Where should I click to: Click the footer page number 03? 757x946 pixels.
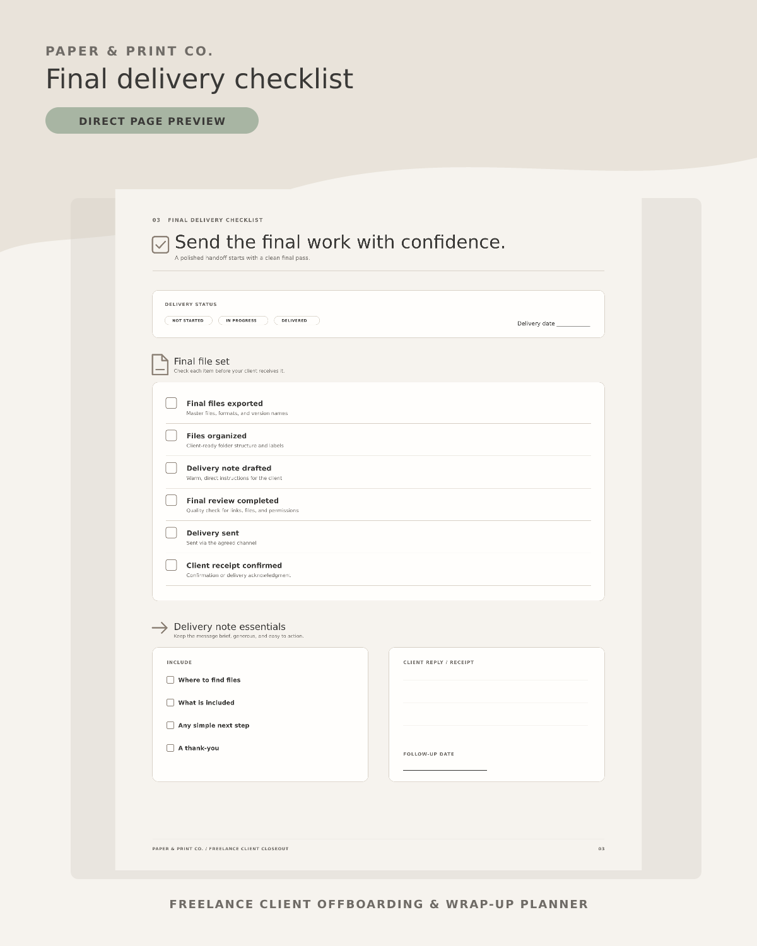pyautogui.click(x=601, y=849)
